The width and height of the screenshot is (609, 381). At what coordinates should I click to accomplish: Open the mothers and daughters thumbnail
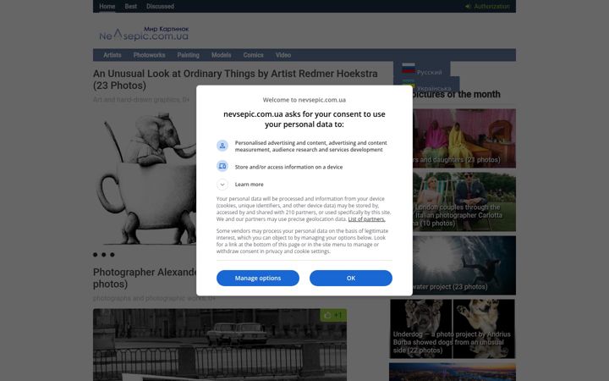[464, 138]
